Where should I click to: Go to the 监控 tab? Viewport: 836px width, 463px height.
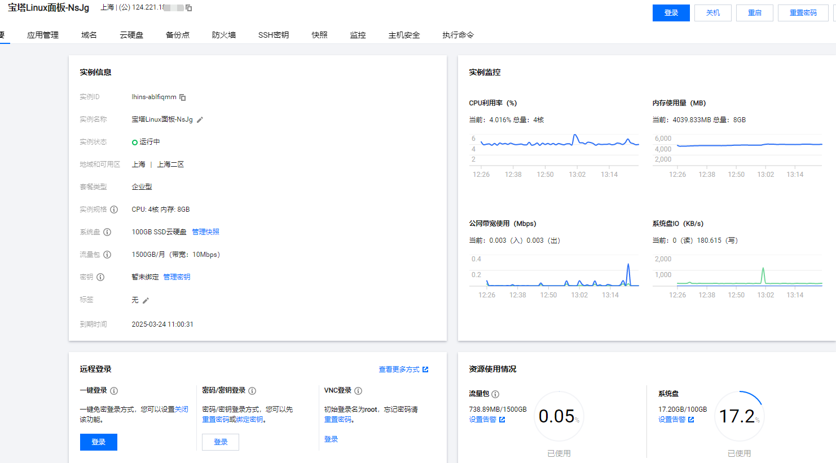tap(358, 35)
